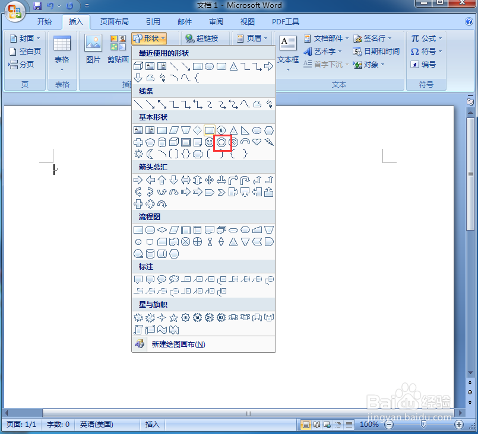478x434 pixels.
Task: Pick the cloud callout shape
Action: click(174, 279)
